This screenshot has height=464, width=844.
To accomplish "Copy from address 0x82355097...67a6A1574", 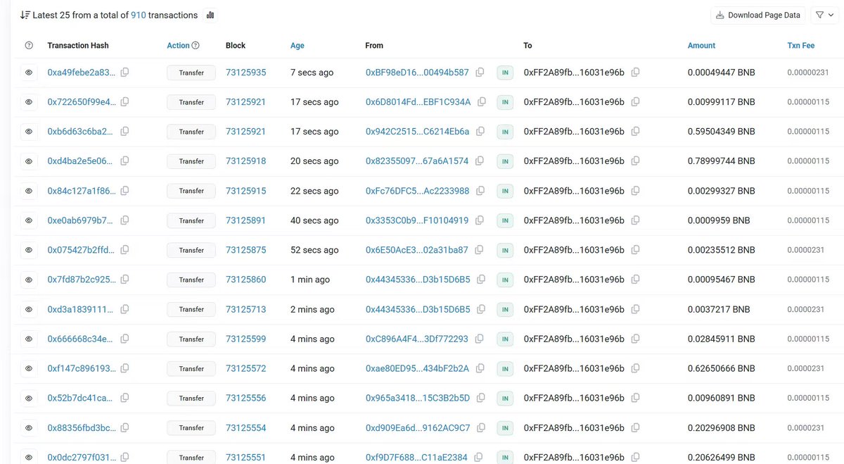I will coord(480,161).
